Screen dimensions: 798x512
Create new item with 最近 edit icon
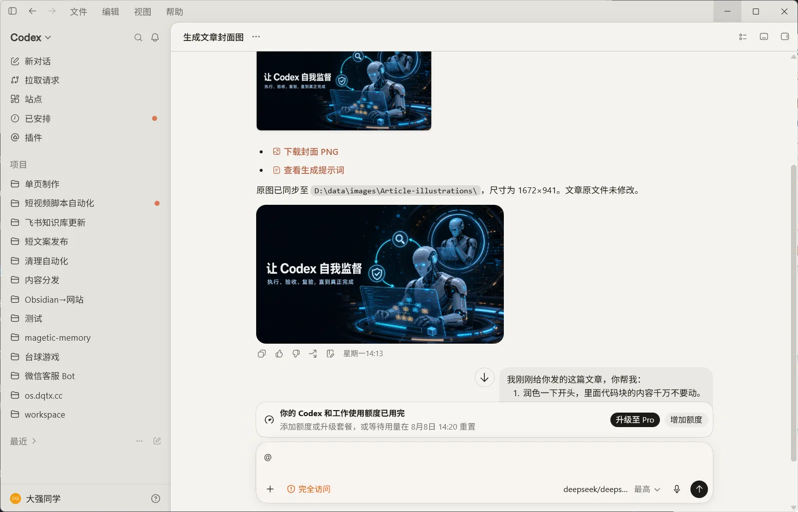point(157,441)
